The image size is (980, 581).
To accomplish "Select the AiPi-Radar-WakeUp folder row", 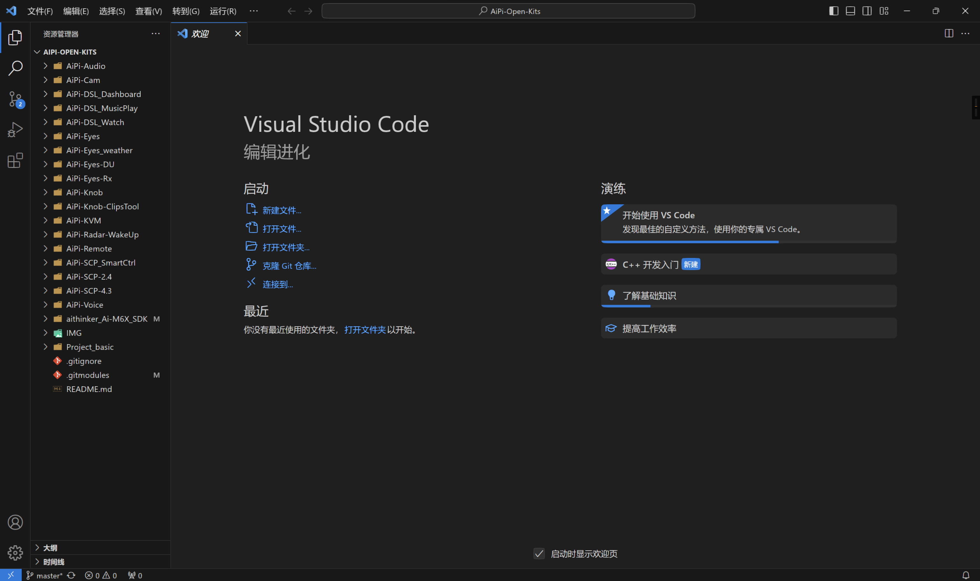I will point(101,235).
